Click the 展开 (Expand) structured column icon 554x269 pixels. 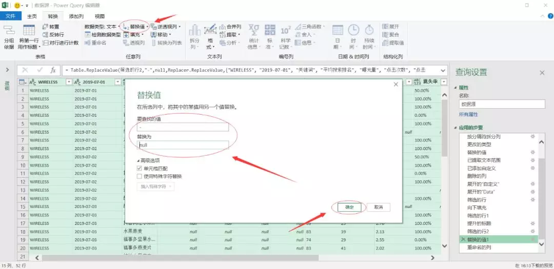coord(385,27)
